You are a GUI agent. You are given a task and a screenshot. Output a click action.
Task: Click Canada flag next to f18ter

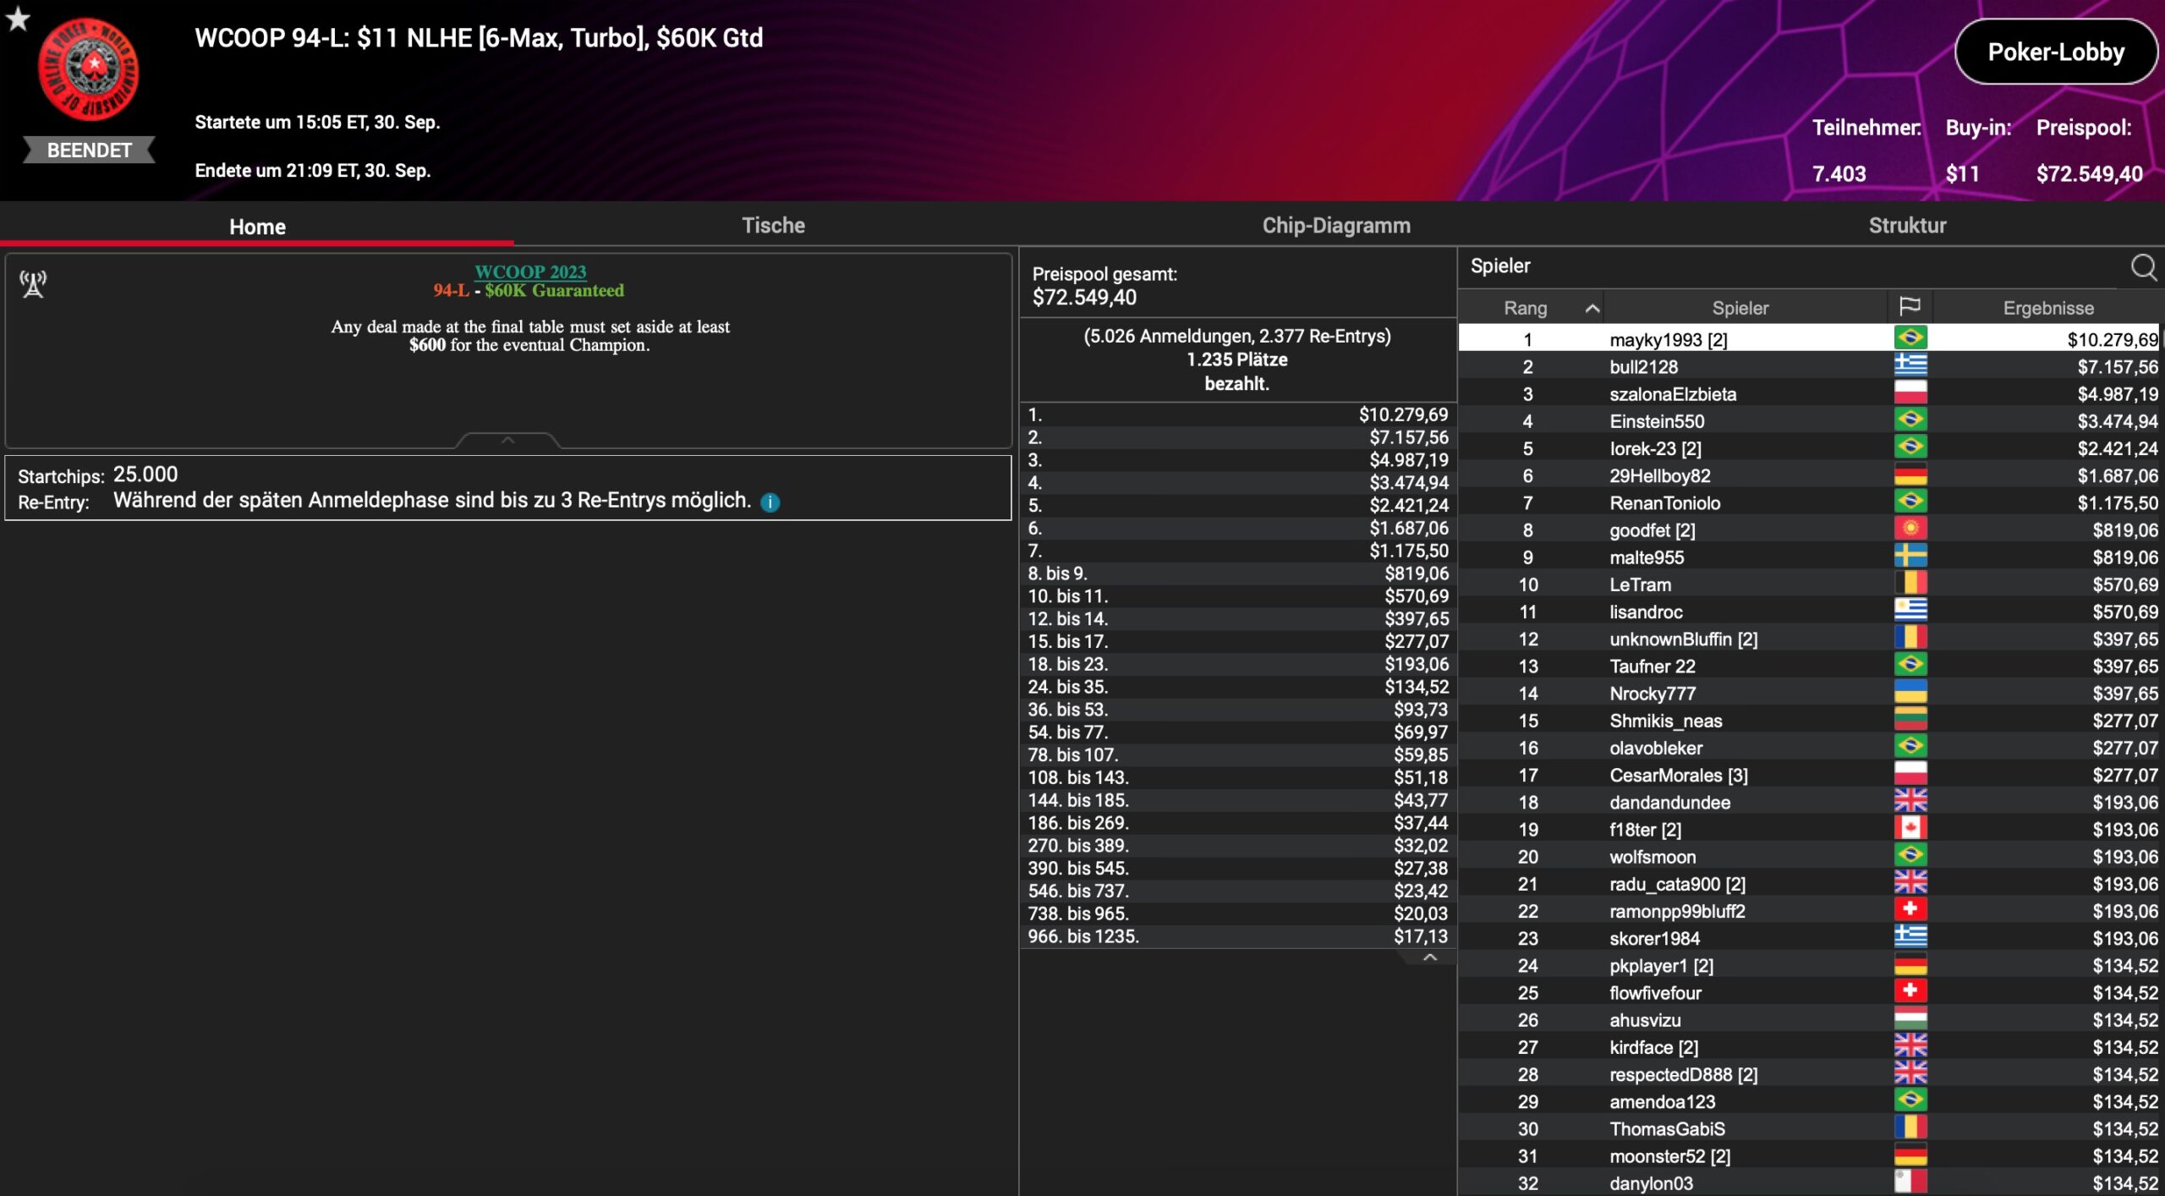coord(1910,828)
